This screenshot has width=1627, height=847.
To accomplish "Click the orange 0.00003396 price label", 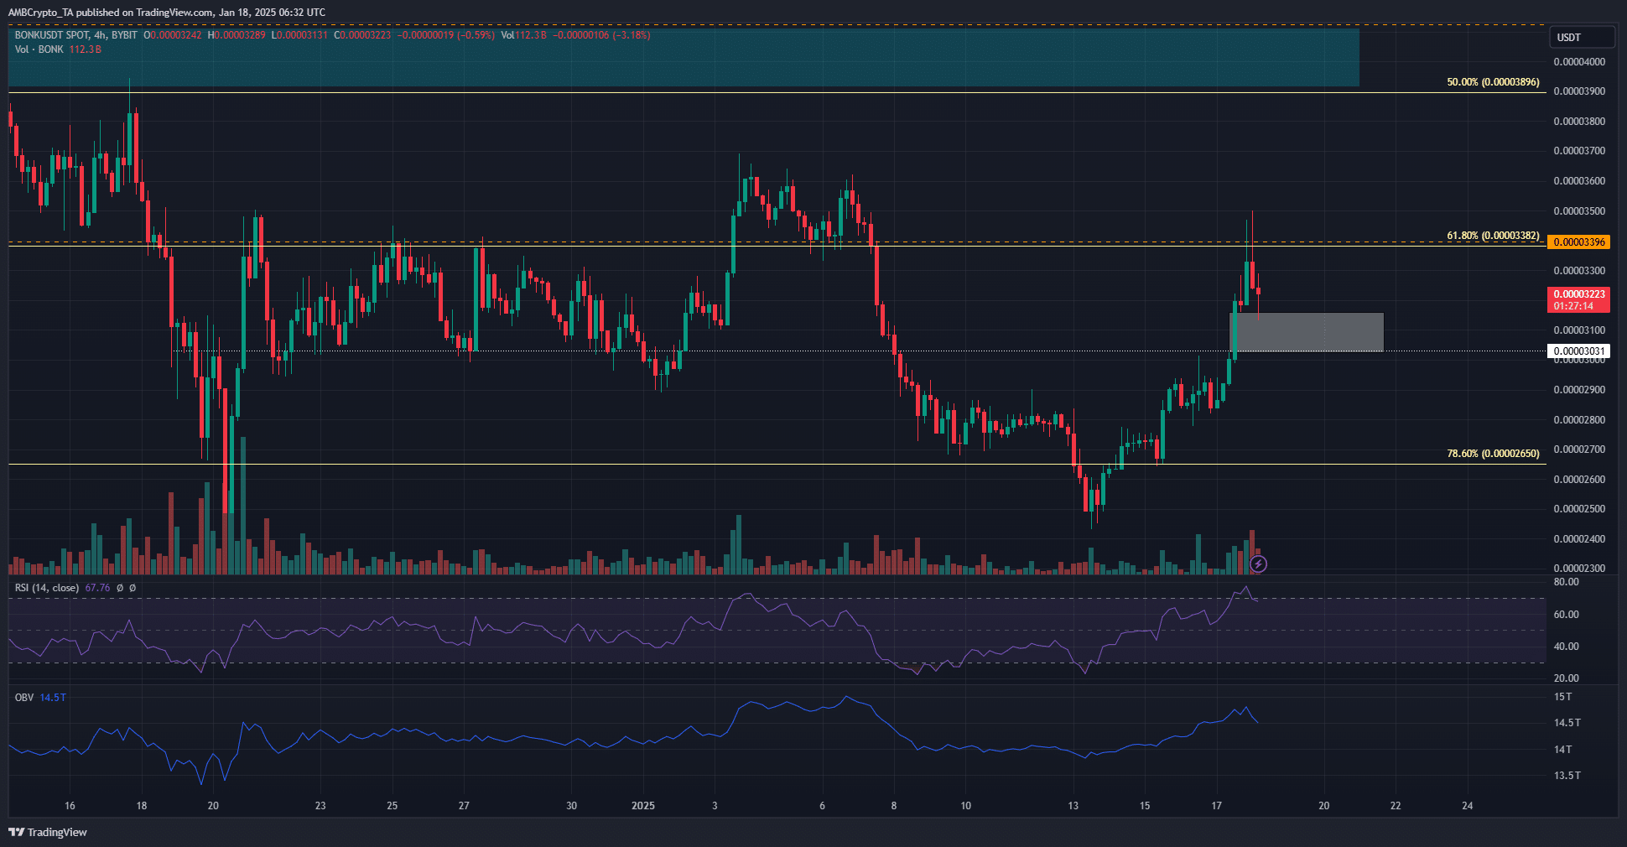I will [x=1580, y=242].
